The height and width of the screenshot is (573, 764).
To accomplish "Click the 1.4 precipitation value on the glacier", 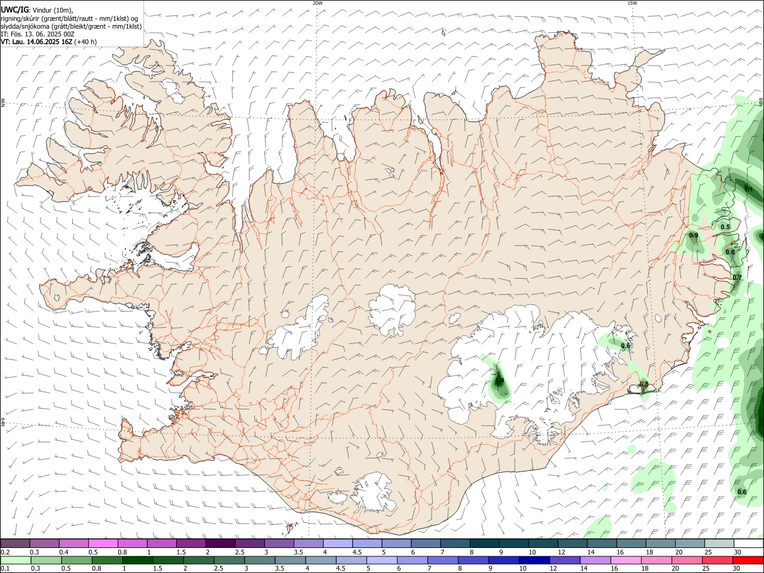I will click(x=500, y=381).
